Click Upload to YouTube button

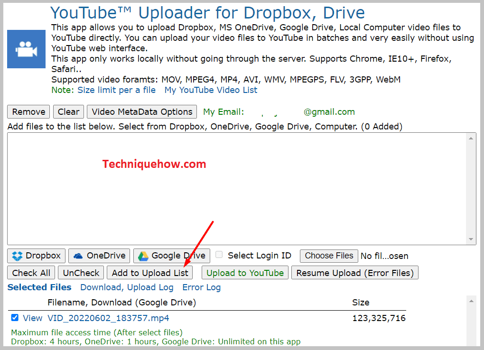[245, 273]
